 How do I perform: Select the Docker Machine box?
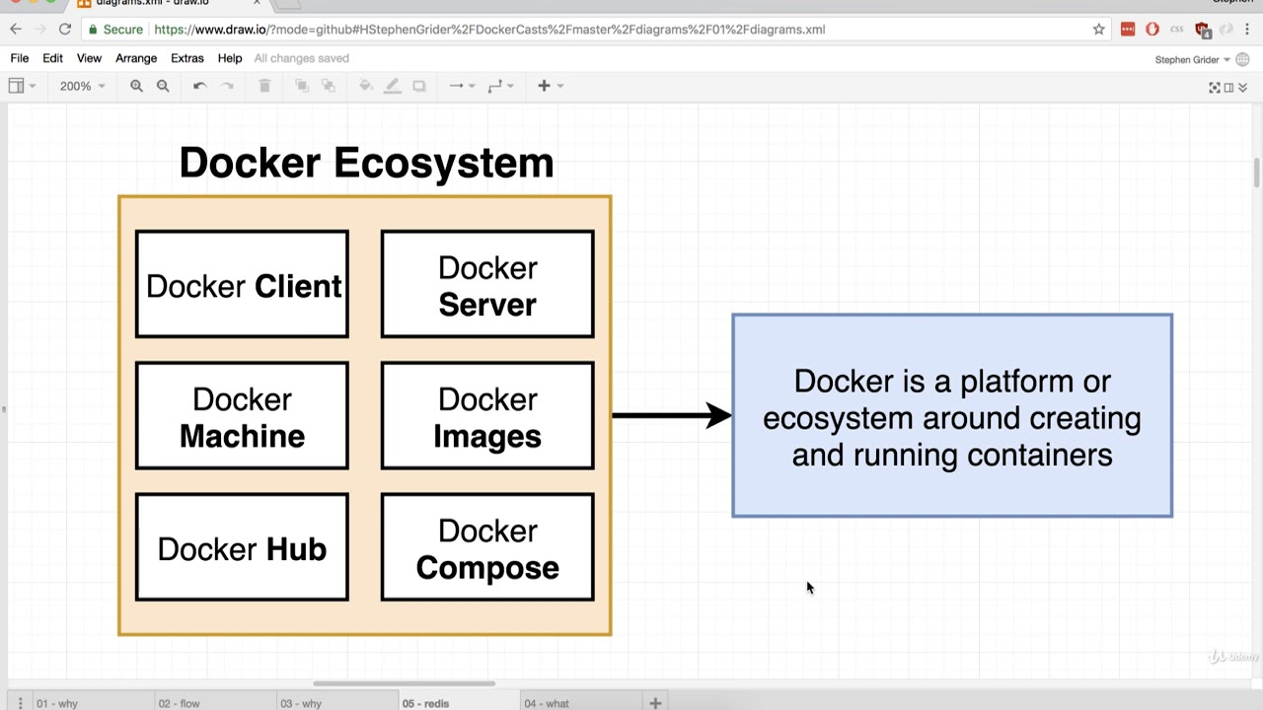coord(242,415)
